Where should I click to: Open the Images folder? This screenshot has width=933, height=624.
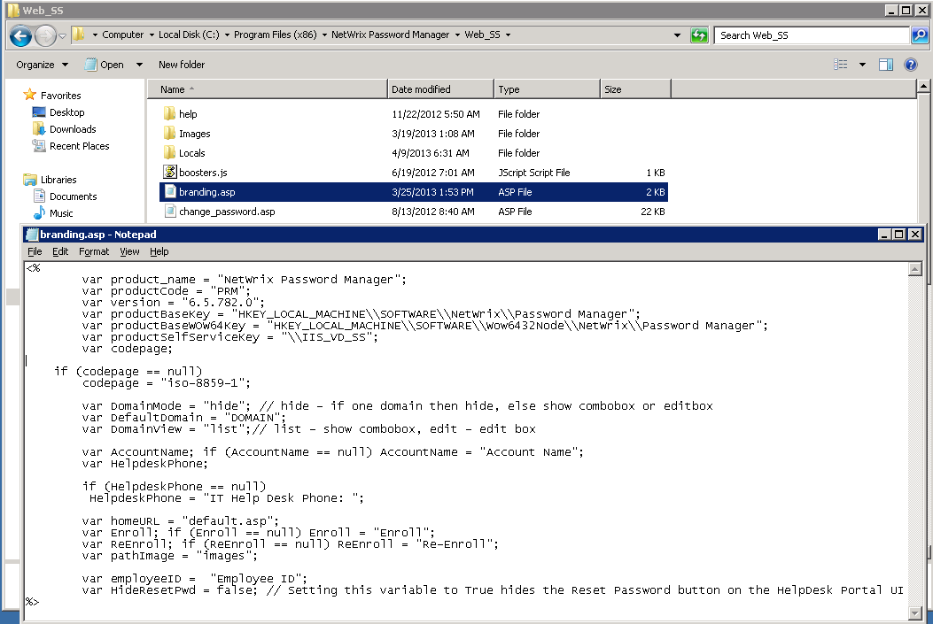click(194, 134)
